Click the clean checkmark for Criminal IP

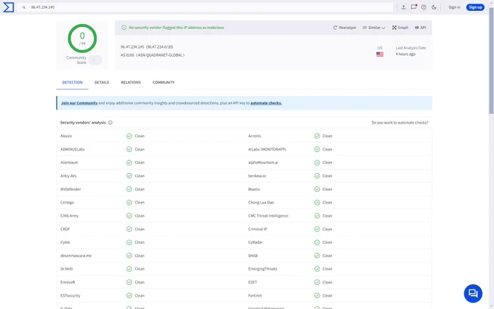[x=317, y=229]
